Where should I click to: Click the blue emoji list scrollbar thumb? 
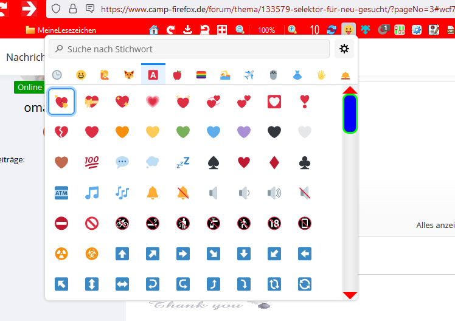350,114
